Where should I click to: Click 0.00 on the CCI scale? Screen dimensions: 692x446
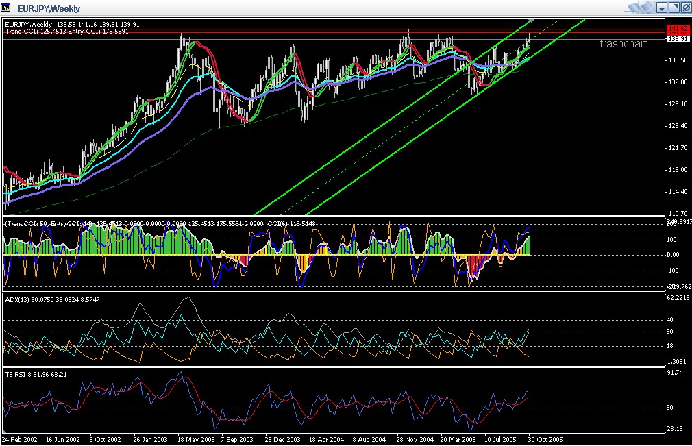(673, 255)
